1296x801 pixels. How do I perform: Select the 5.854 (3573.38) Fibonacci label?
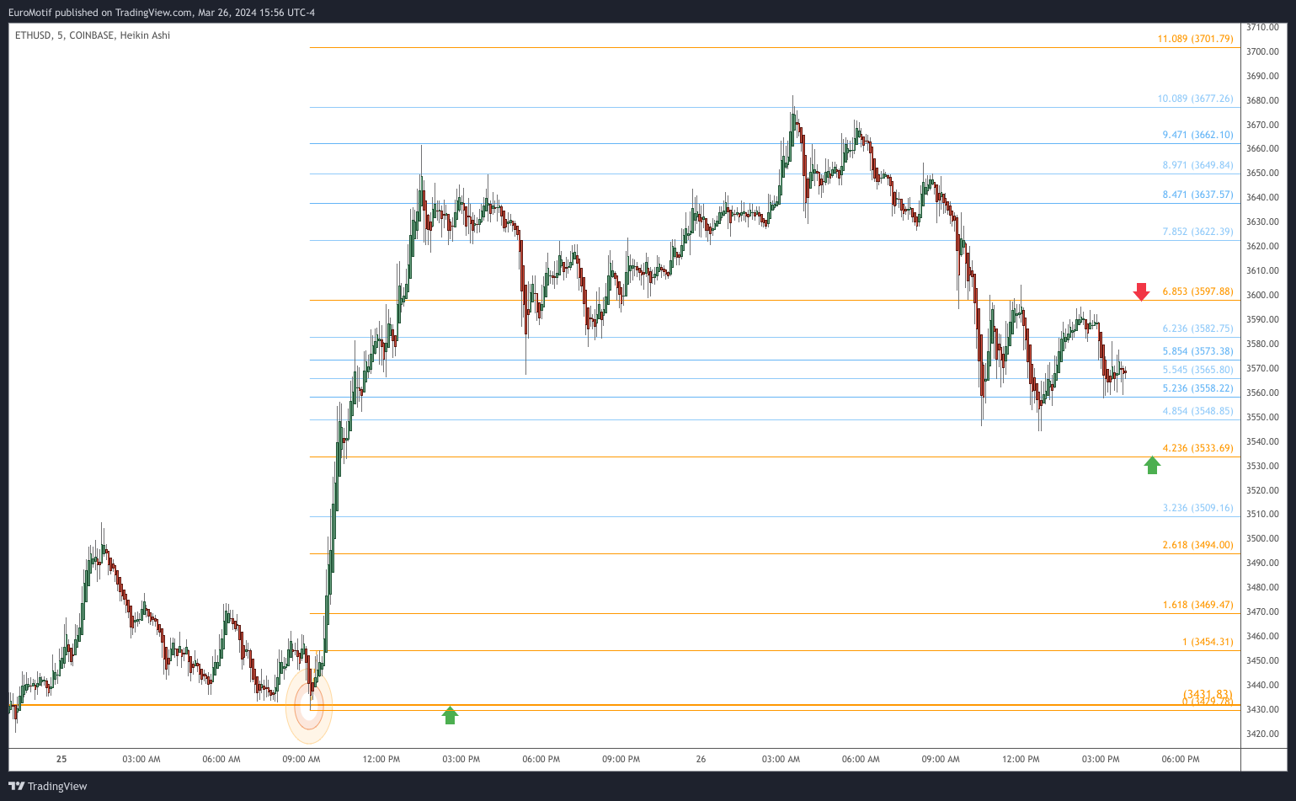pyautogui.click(x=1197, y=351)
